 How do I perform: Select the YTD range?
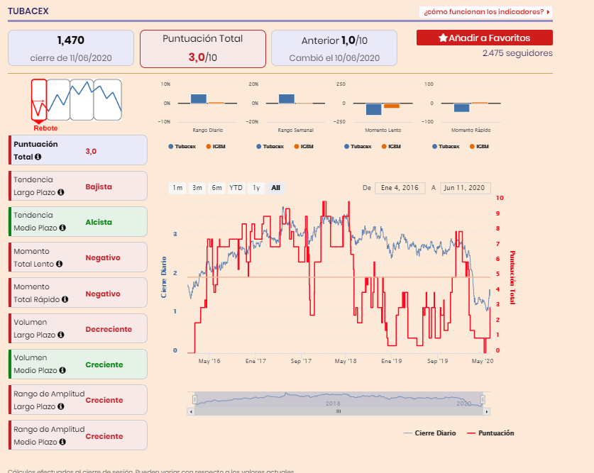[x=236, y=188]
